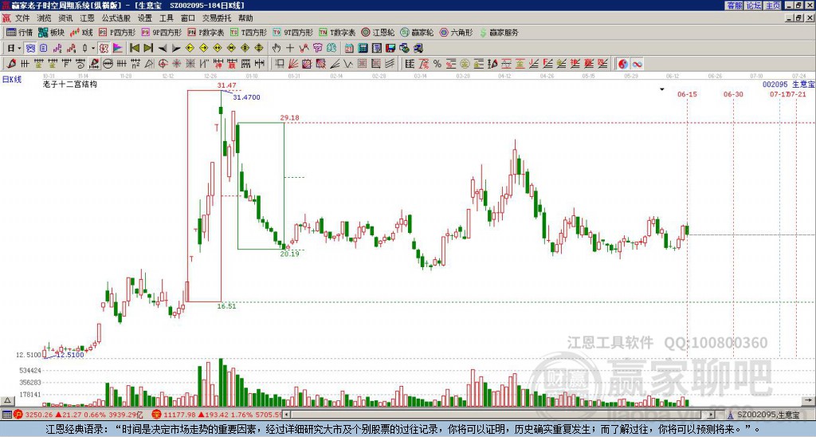
Task: Click the first yellow diamond left-arrow icon
Action: (190, 49)
